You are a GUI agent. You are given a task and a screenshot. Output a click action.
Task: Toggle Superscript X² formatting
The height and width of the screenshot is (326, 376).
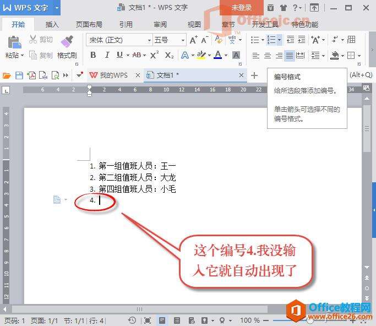[x=154, y=55]
